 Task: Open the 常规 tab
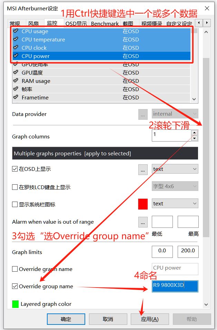coord(15,23)
